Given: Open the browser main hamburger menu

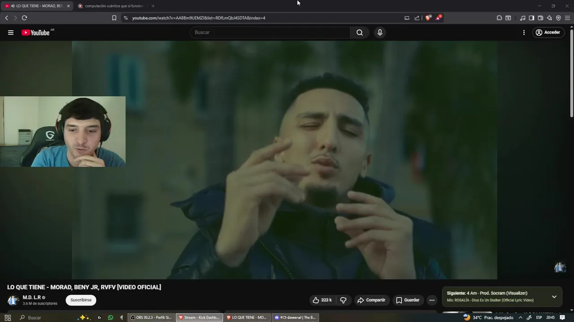Looking at the screenshot, I should click(x=568, y=18).
